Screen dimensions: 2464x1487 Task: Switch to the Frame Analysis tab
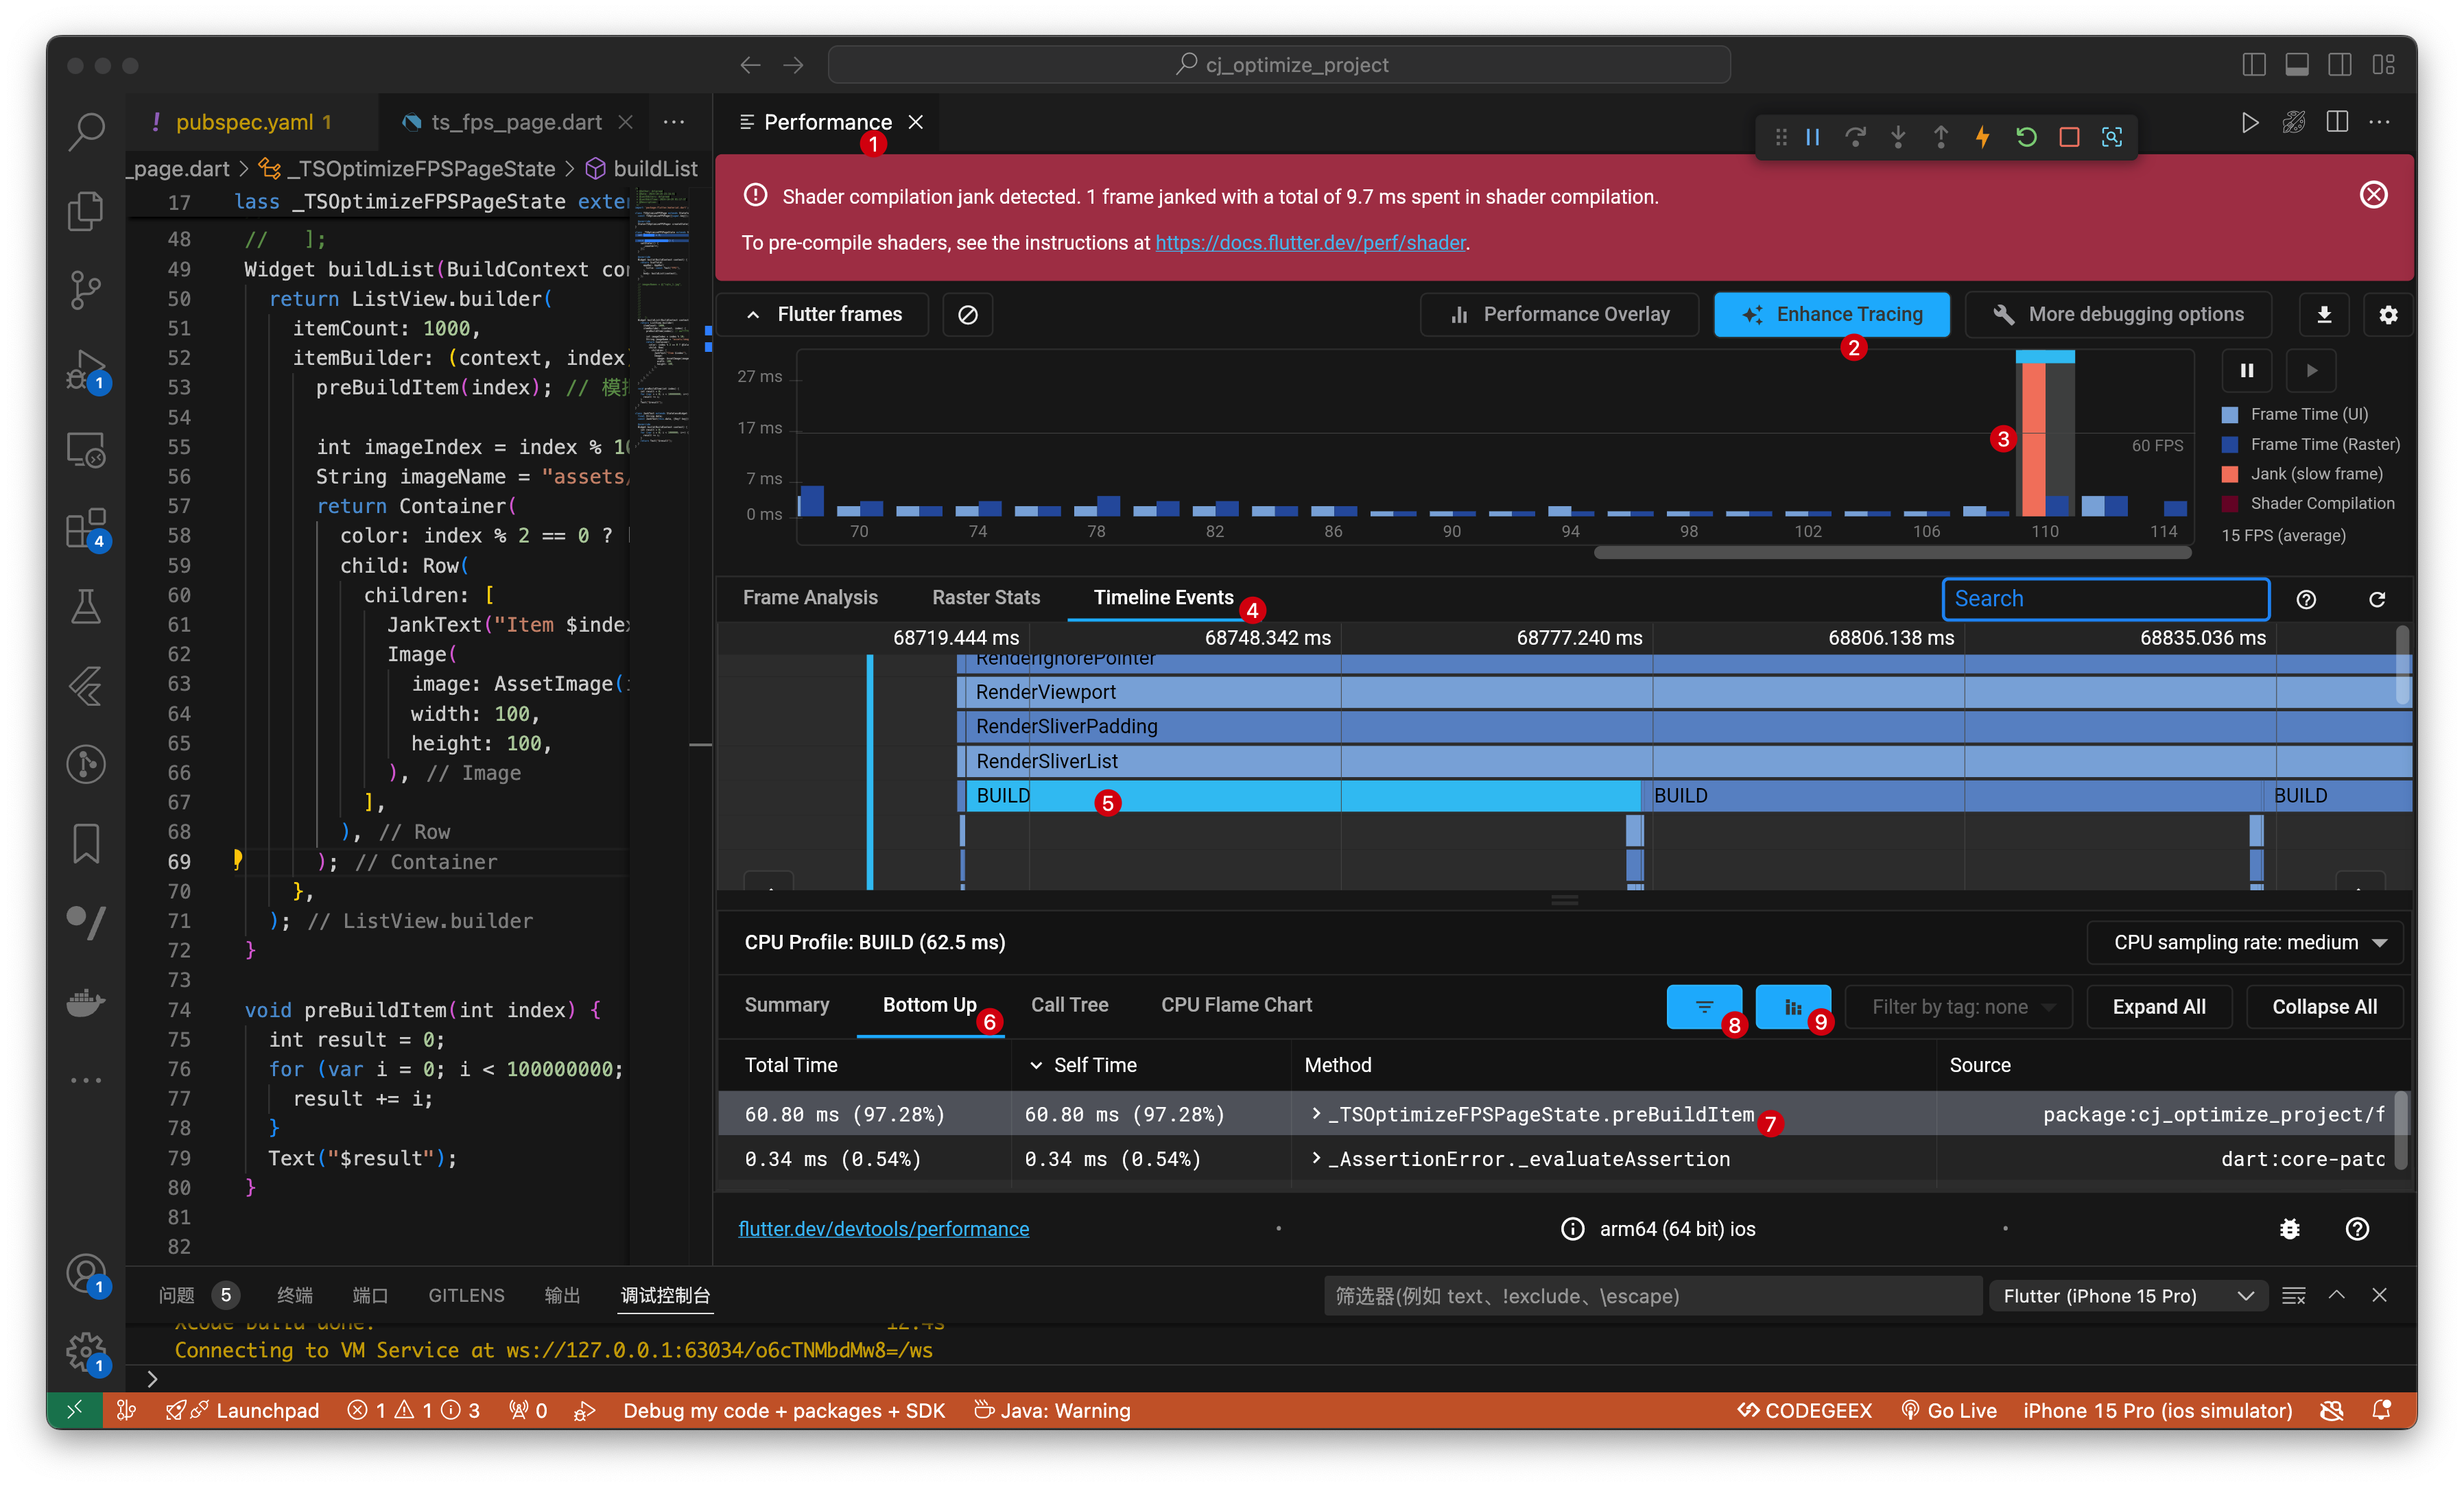(810, 598)
